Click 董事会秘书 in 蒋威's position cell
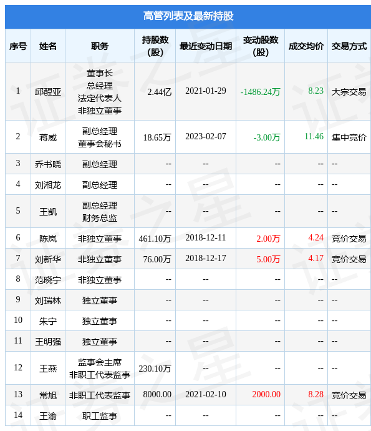Viewport: 371px width, 431px height. [100, 144]
